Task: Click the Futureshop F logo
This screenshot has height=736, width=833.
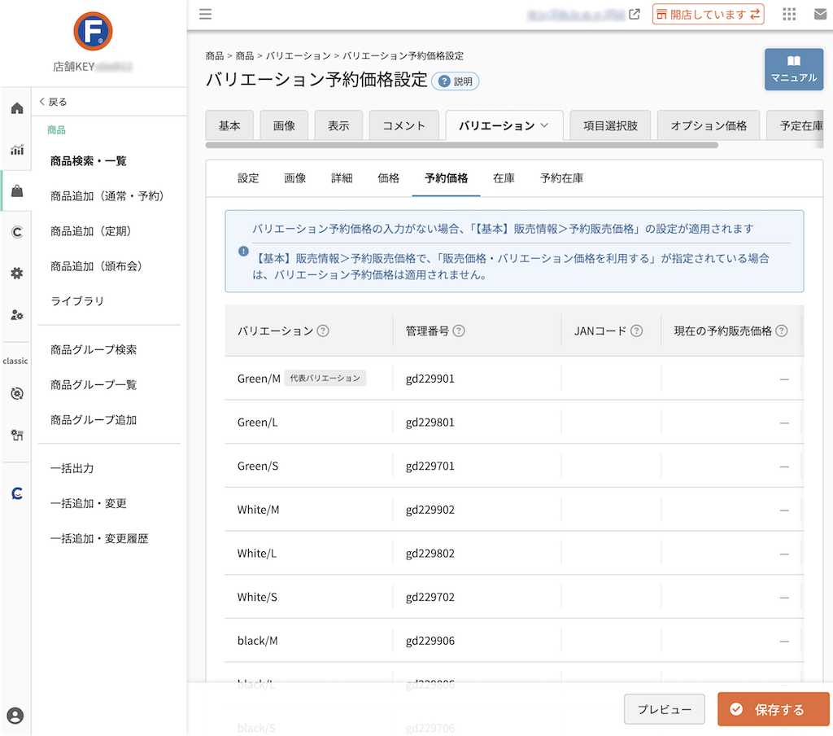Action: pyautogui.click(x=93, y=32)
